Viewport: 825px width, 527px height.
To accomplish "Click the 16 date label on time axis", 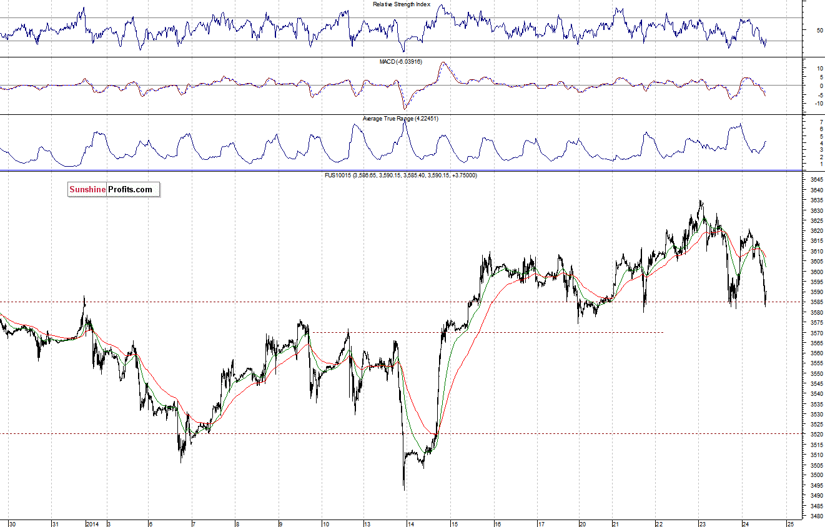I will [x=498, y=523].
